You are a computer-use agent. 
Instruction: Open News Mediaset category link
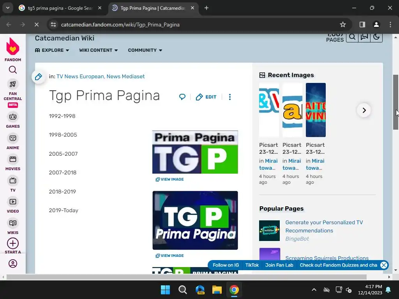[x=125, y=77]
